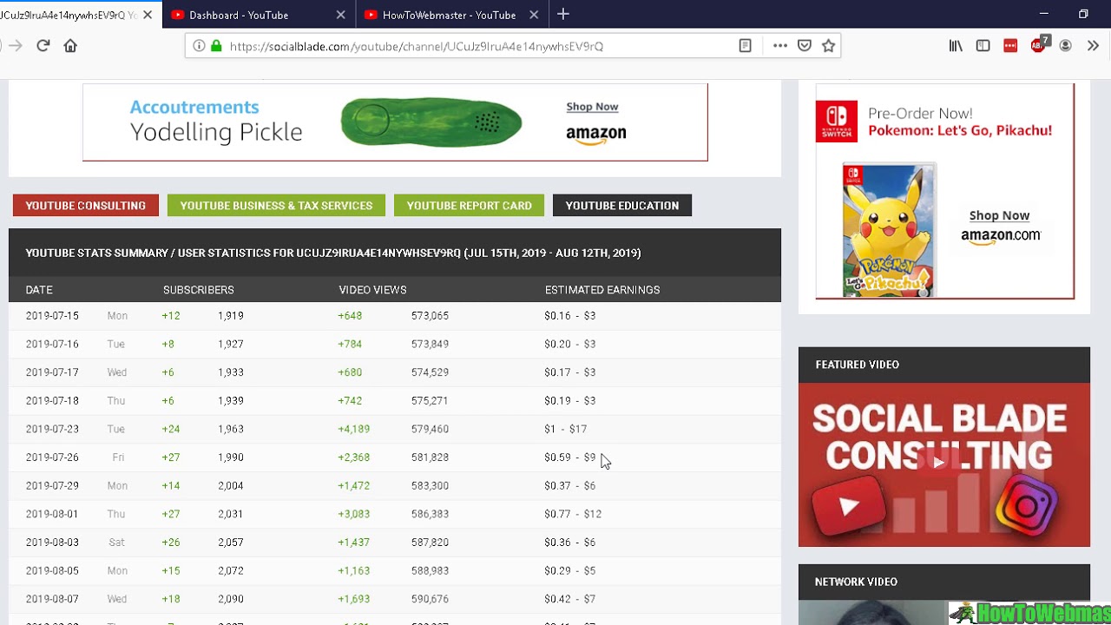Select subscriber total 1,990
This screenshot has width=1111, height=625.
tap(231, 457)
